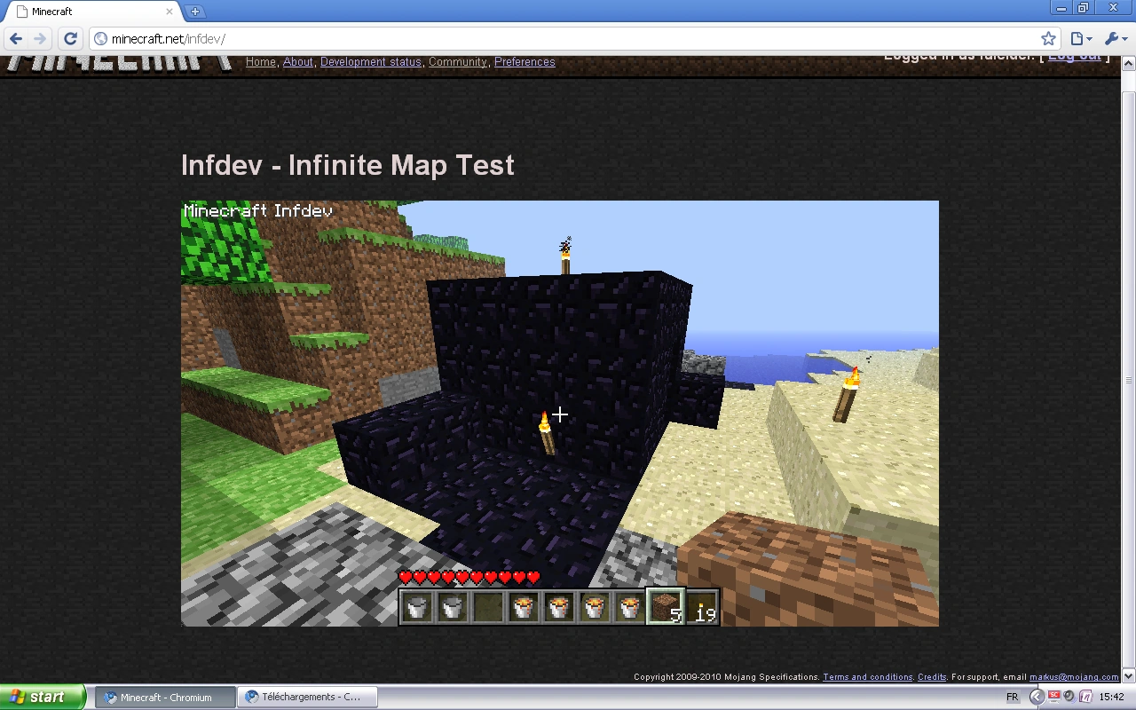1136x710 pixels.
Task: Click the browser forward arrow
Action: pos(40,38)
